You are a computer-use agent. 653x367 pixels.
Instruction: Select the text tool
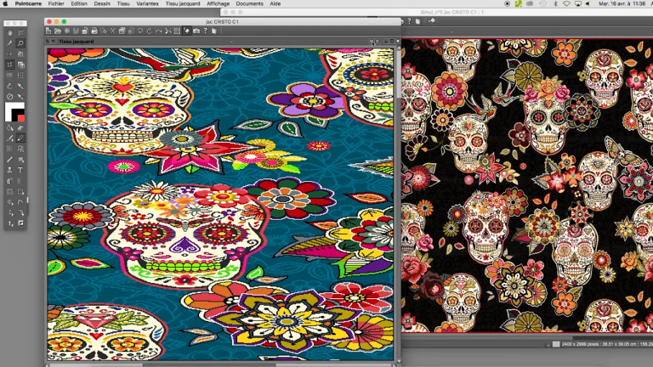(20, 170)
